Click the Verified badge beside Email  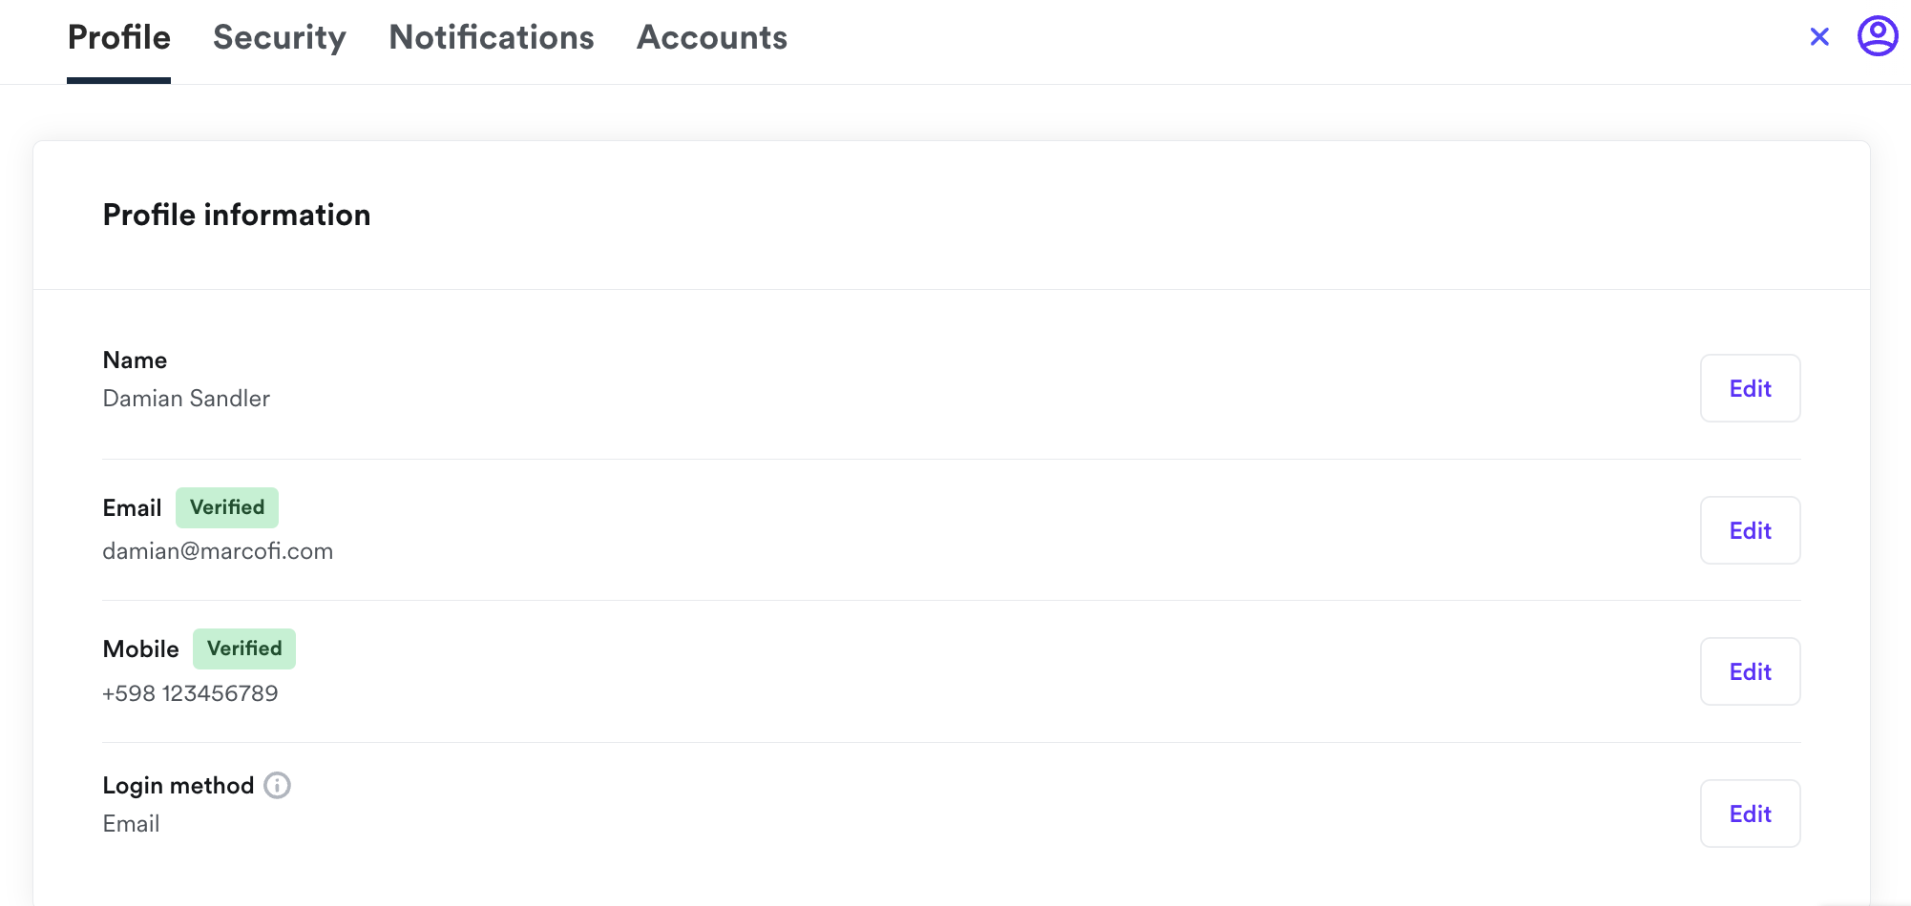click(227, 507)
